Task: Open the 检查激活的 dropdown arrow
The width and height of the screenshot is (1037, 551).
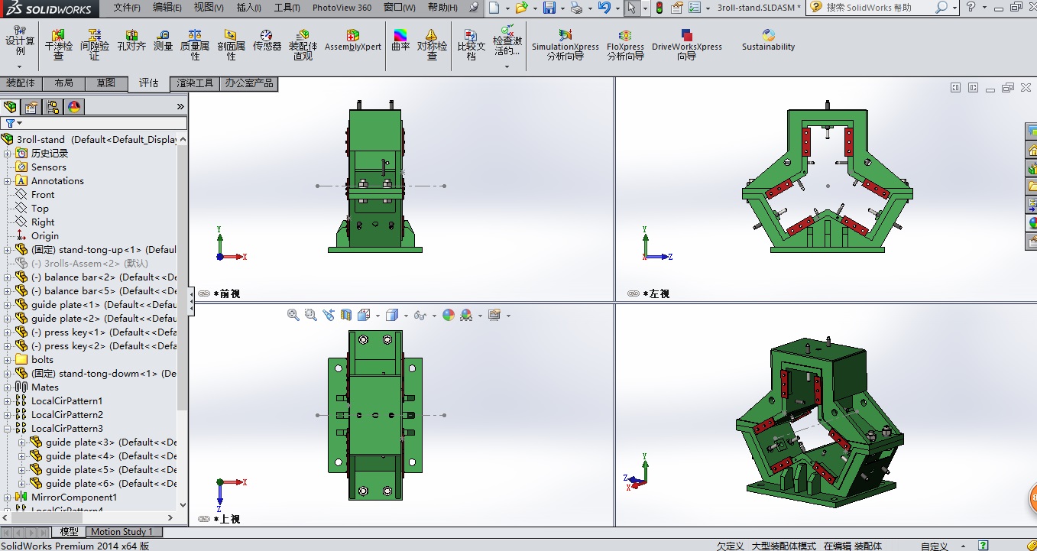Action: 507,66
